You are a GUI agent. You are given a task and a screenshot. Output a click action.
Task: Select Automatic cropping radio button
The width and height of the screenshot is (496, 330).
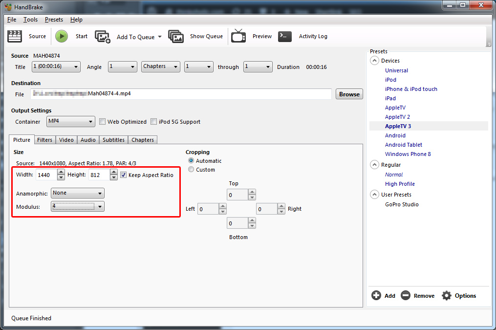coord(191,161)
